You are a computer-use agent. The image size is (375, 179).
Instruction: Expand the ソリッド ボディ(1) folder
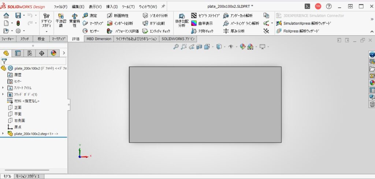tap(3, 94)
